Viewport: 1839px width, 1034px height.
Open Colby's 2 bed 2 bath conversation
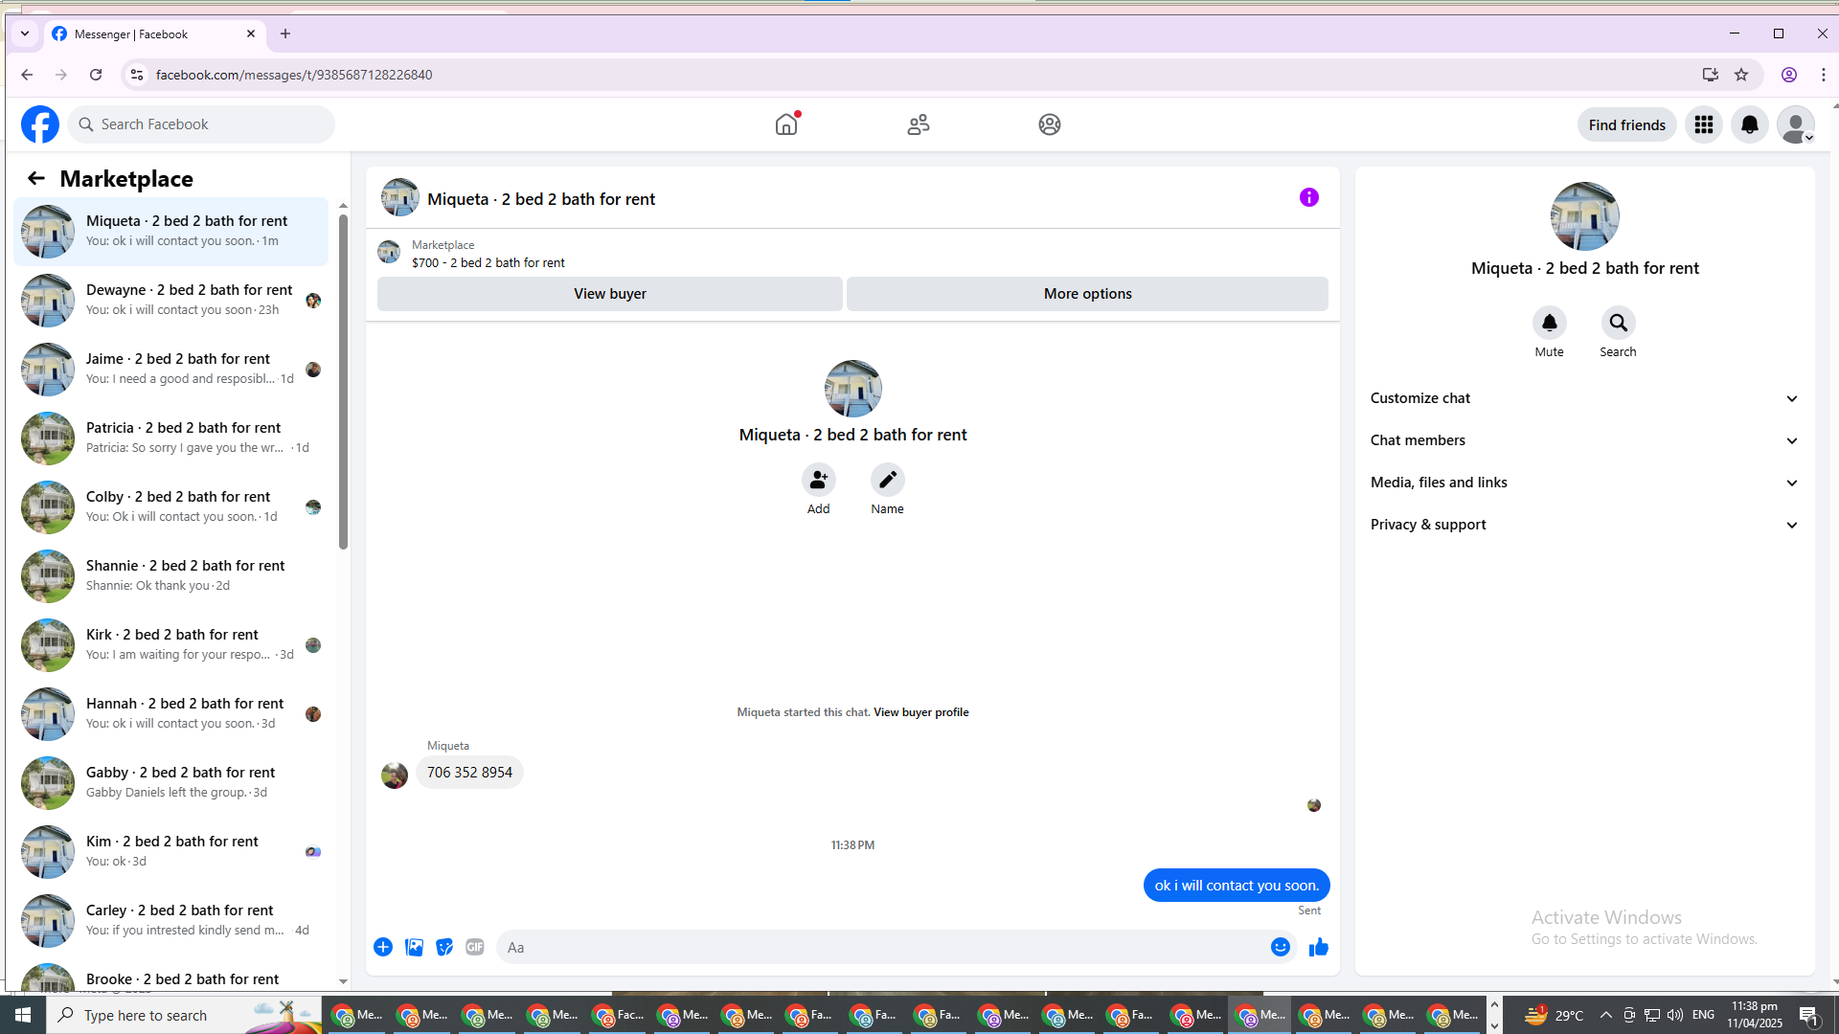click(170, 507)
